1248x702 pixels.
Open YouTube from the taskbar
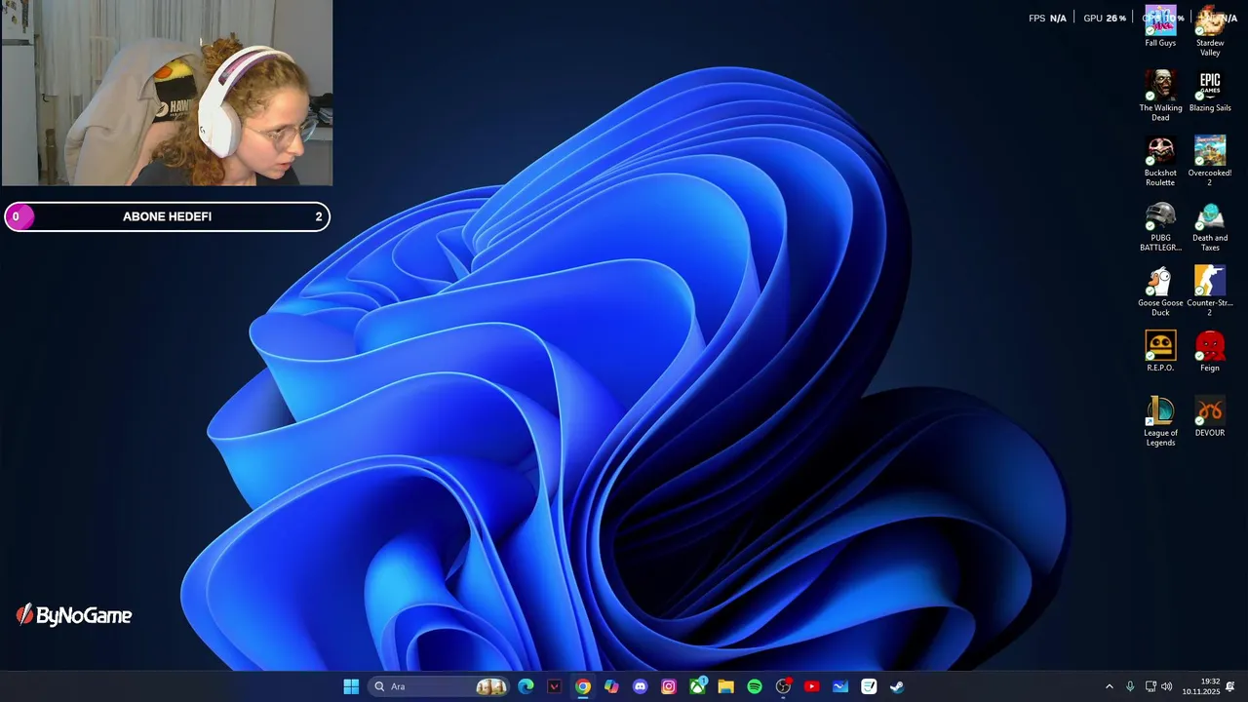tap(811, 686)
